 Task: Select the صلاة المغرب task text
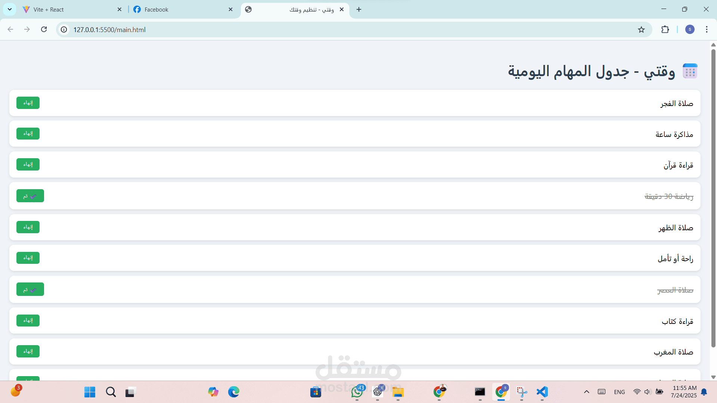point(673,352)
